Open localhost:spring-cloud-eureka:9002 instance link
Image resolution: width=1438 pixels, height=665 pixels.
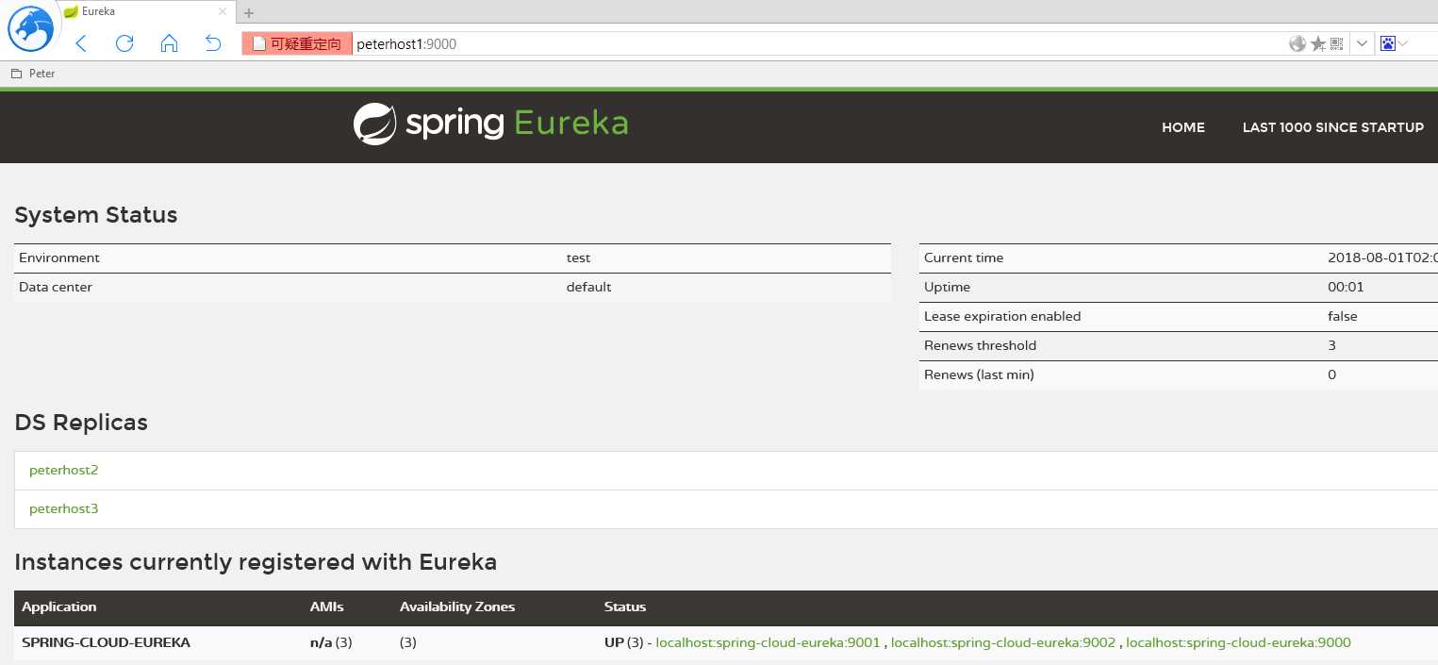1003,642
